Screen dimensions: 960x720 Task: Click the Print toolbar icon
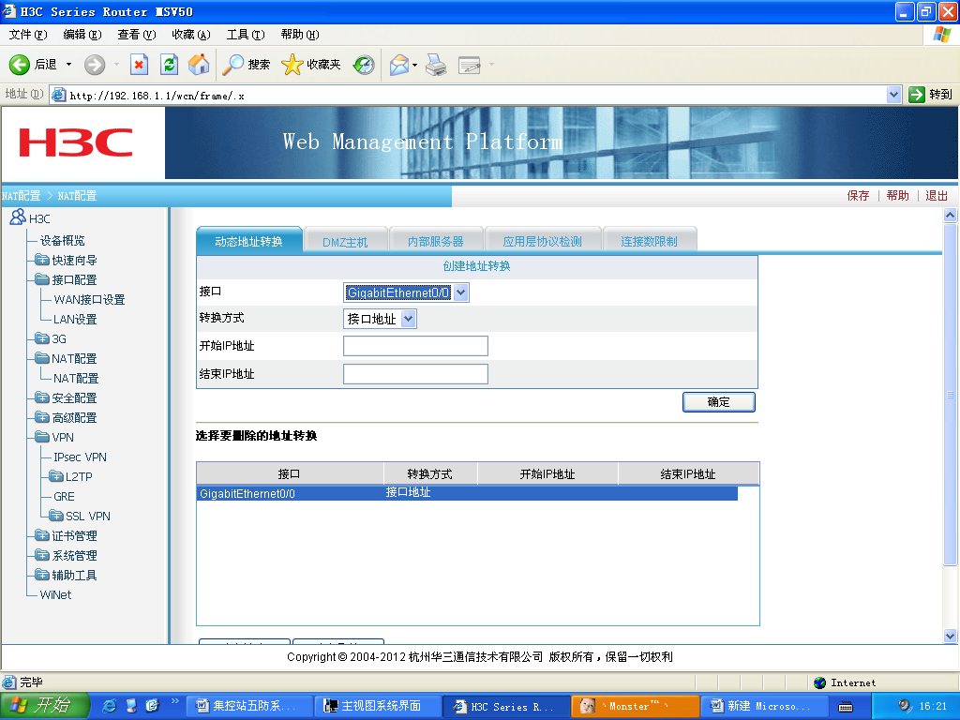(435, 65)
